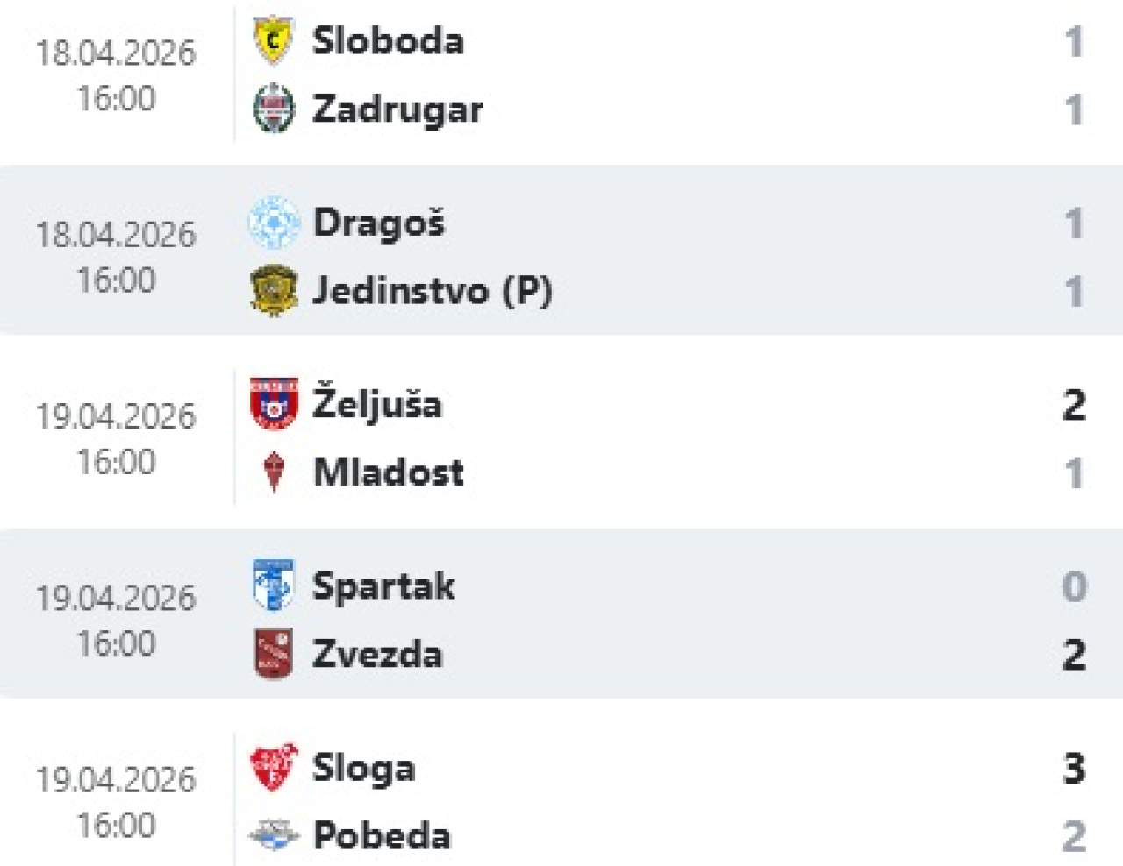The width and height of the screenshot is (1123, 866).
Task: Open the Sloboda team link
Action: [x=388, y=41]
